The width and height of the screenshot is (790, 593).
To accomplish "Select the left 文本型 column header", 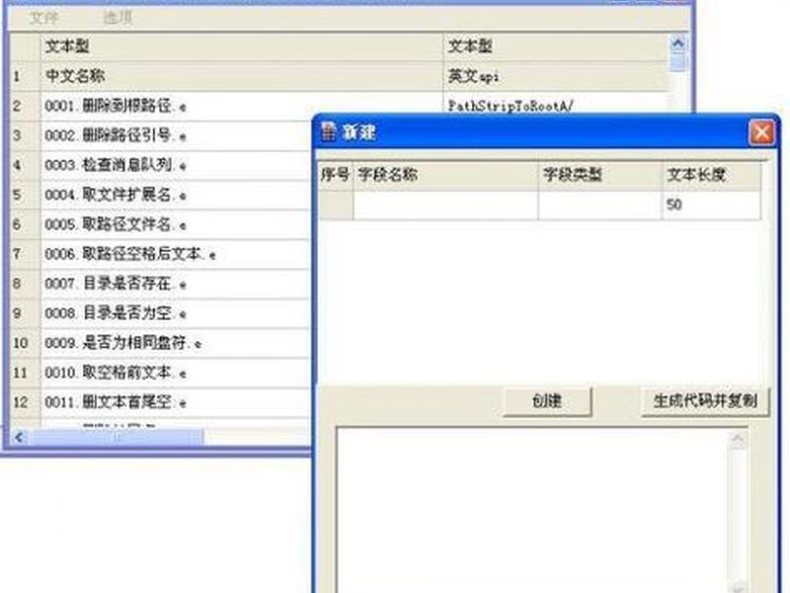I will tap(241, 46).
